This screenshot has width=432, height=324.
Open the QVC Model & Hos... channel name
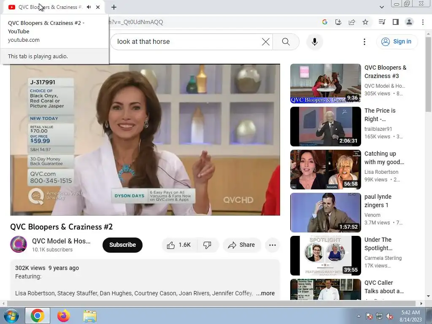pyautogui.click(x=61, y=241)
